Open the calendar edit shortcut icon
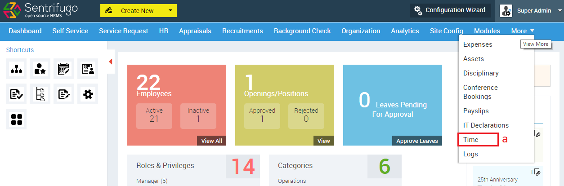This screenshot has width=564, height=186. pos(64,68)
